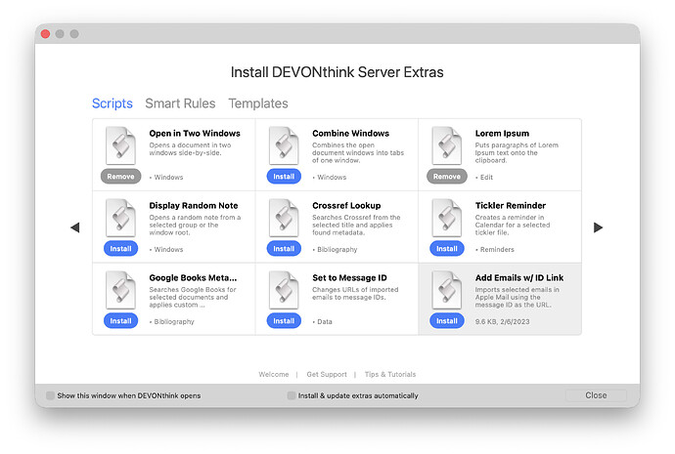Viewport: 675px width, 454px height.
Task: Select the Crossref Lookup title
Action: coord(346,206)
